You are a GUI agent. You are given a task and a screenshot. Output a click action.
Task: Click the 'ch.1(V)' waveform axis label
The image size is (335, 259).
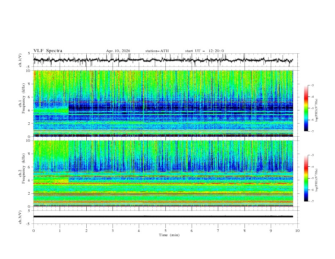20,60
